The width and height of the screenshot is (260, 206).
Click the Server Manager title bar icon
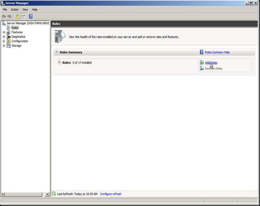coord(3,3)
